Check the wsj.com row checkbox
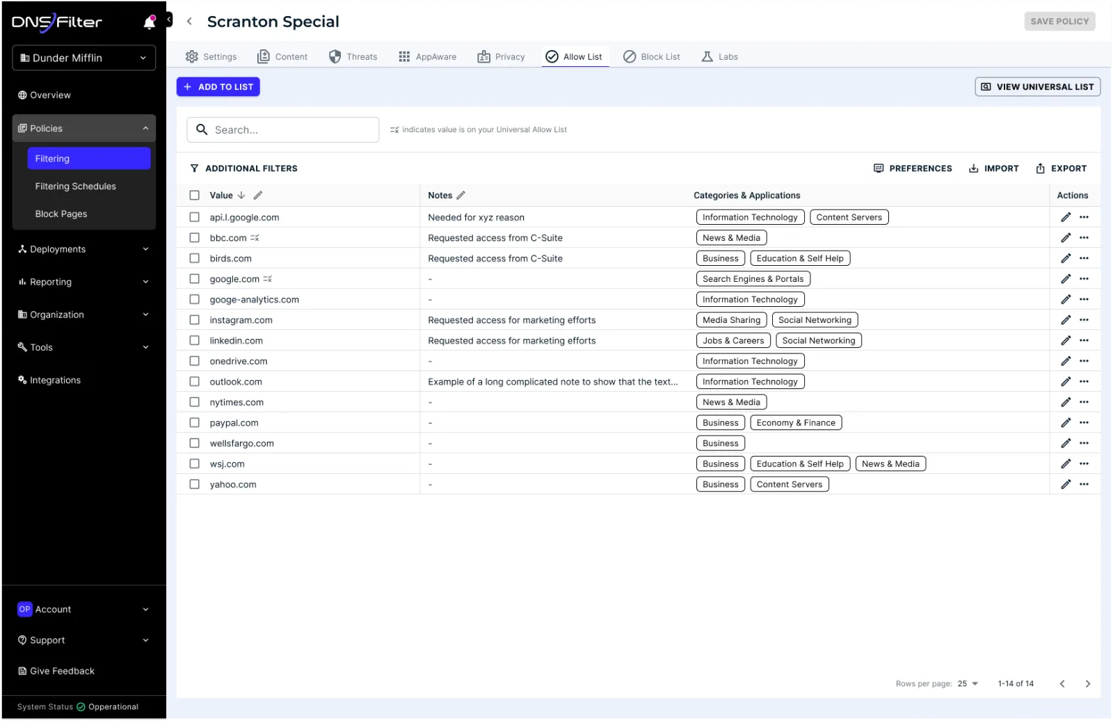Image resolution: width=1113 pixels, height=721 pixels. pyautogui.click(x=194, y=463)
